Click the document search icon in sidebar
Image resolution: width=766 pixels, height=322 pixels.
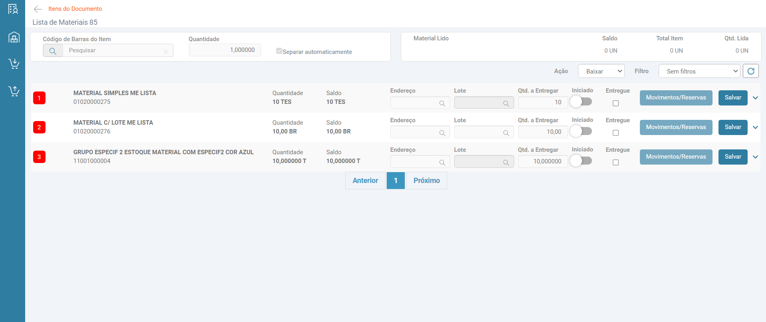(13, 9)
